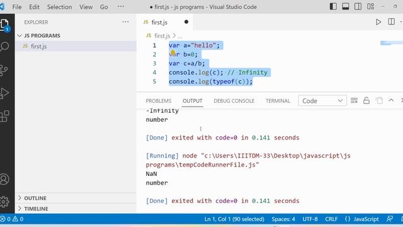Switch to the DEBUG CONSOLE tab

click(x=234, y=101)
